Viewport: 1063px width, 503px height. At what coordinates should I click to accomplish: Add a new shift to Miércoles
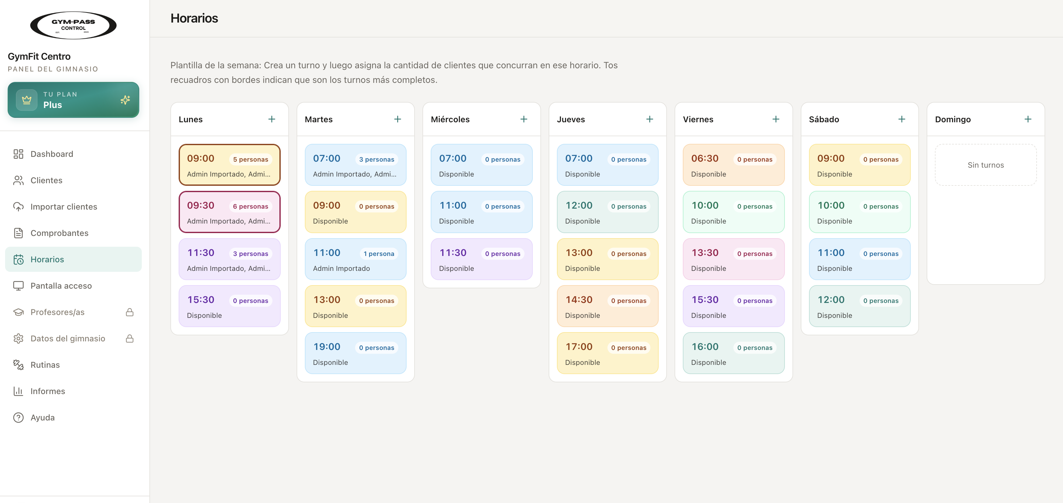coord(524,119)
